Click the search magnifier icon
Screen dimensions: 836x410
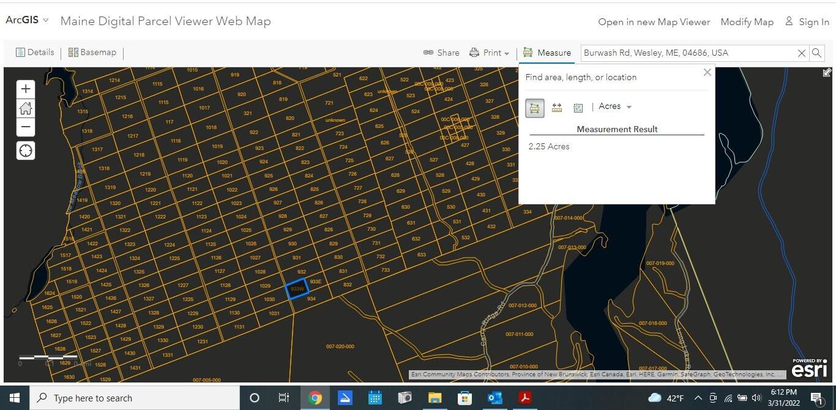(x=816, y=53)
